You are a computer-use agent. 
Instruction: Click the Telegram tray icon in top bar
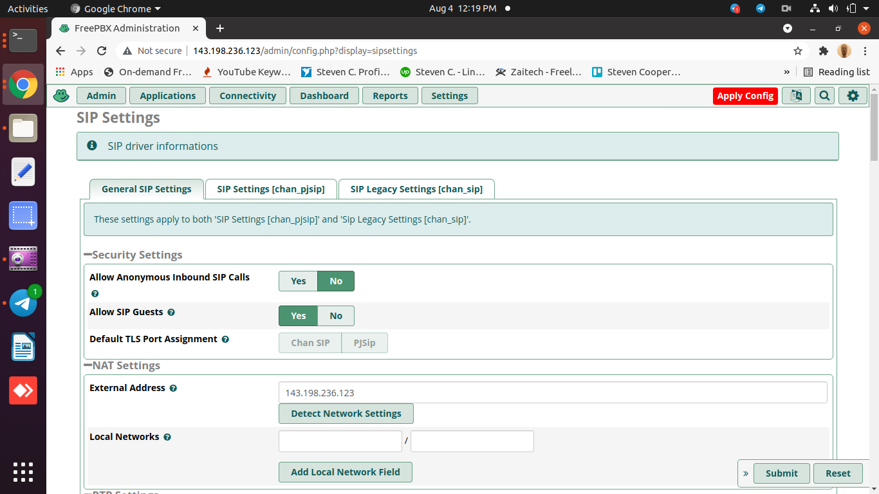[761, 8]
